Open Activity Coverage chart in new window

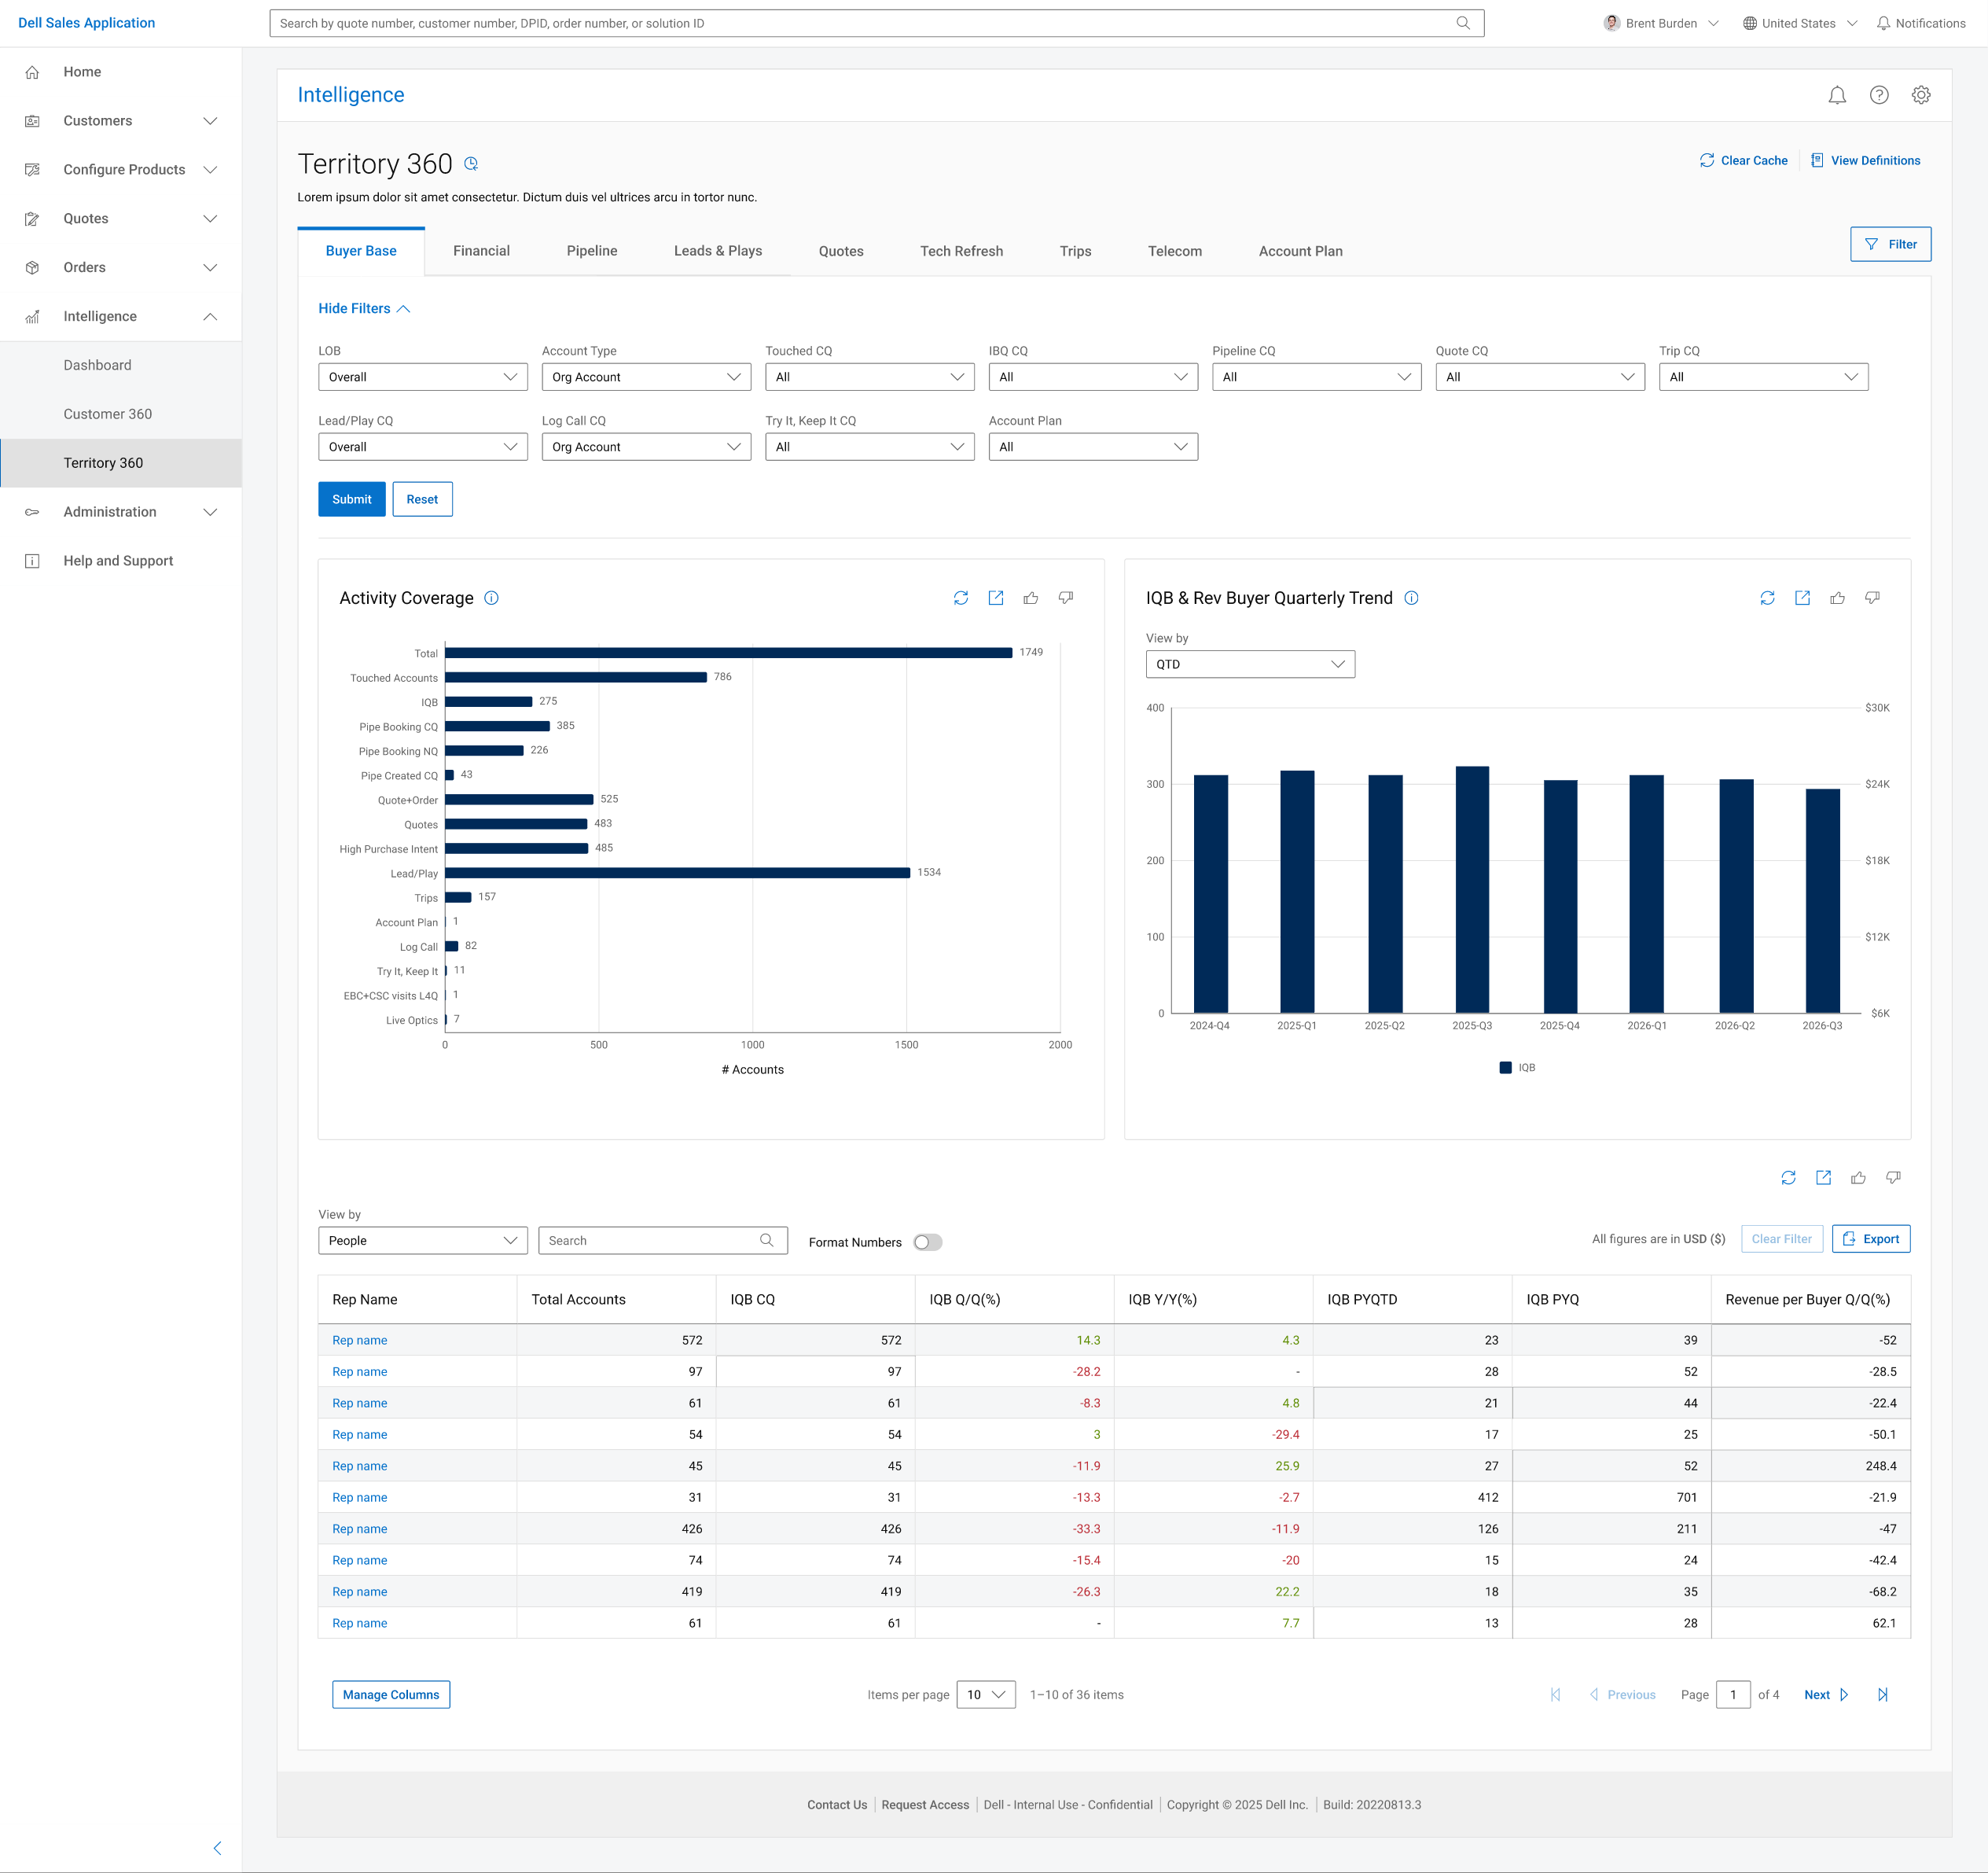coord(995,598)
